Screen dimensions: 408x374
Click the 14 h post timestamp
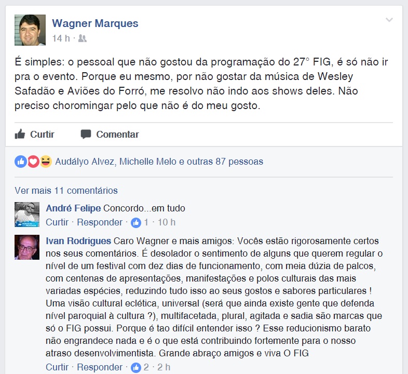click(x=61, y=38)
